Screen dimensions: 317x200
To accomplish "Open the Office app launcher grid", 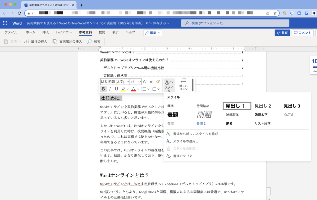I will click(x=5, y=23).
